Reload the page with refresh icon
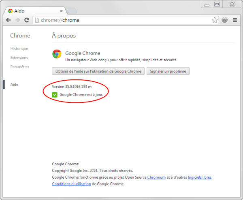 (27, 20)
